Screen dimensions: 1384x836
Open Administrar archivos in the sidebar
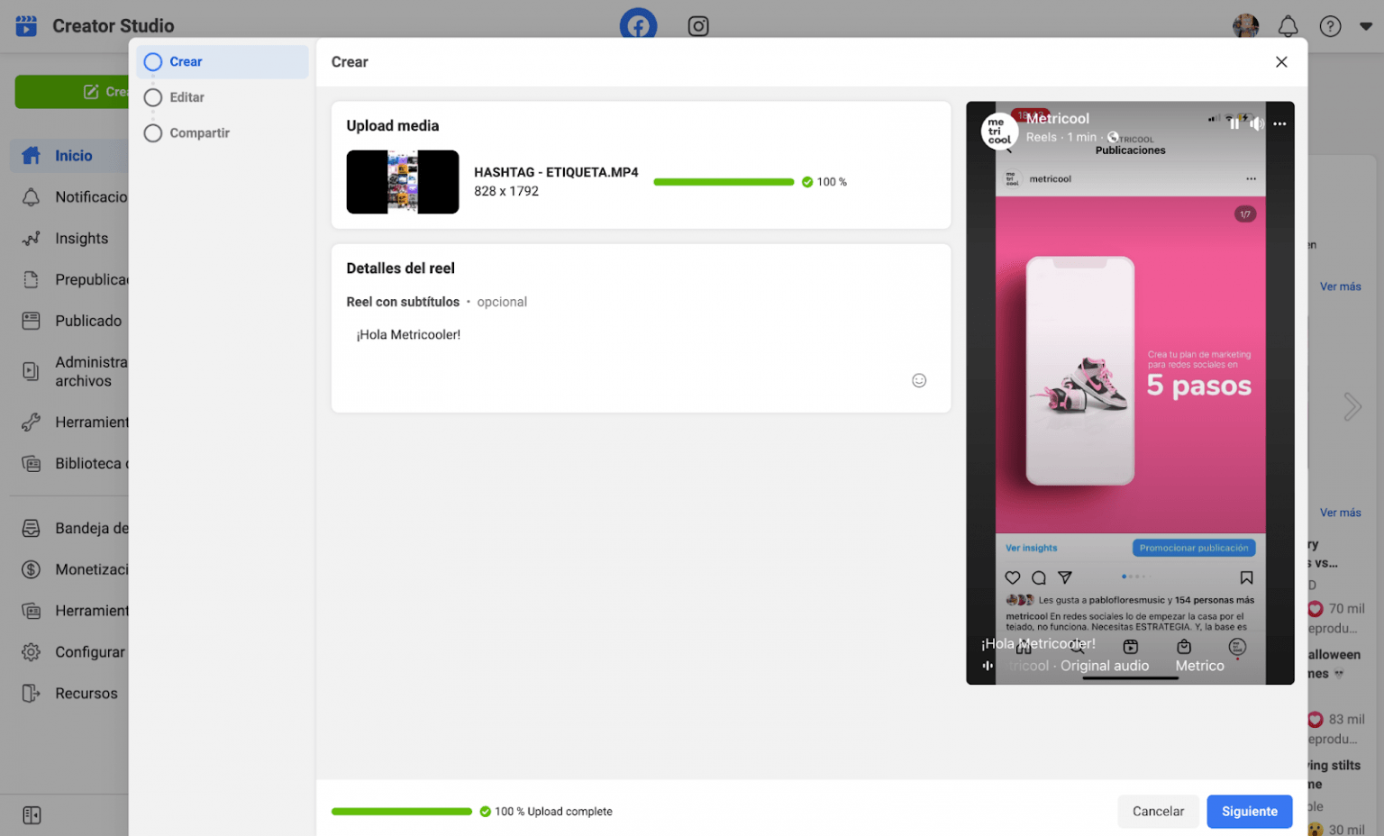click(73, 371)
